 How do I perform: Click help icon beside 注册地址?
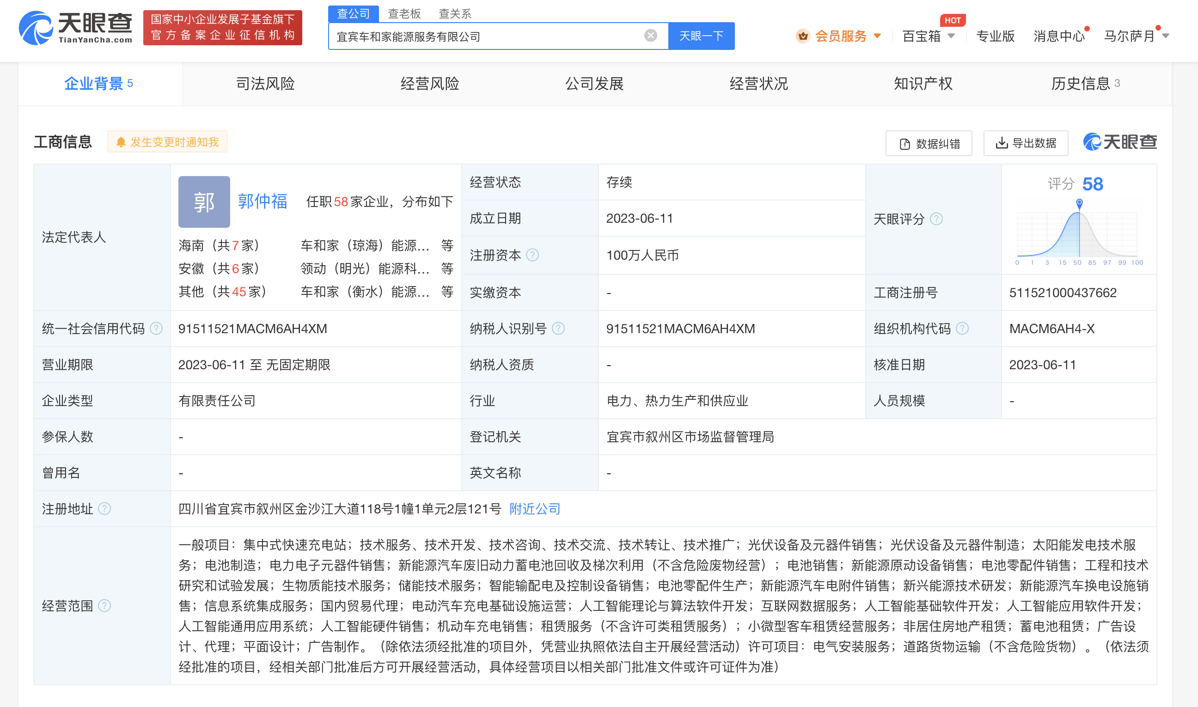click(x=104, y=508)
